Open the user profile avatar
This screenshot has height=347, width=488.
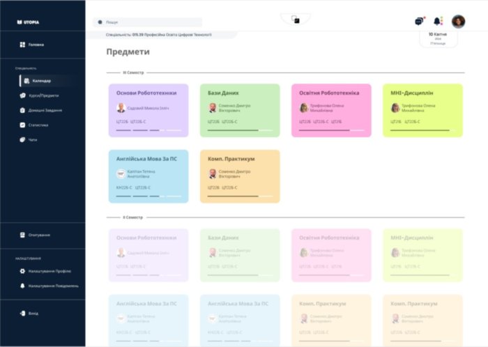[458, 21]
